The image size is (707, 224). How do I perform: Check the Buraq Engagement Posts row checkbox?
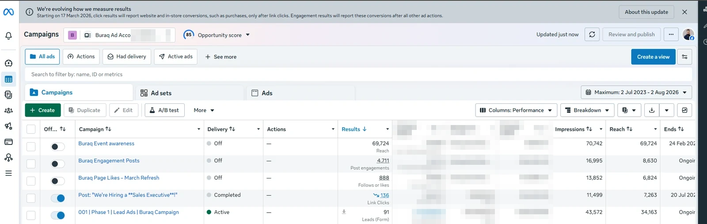tap(31, 163)
